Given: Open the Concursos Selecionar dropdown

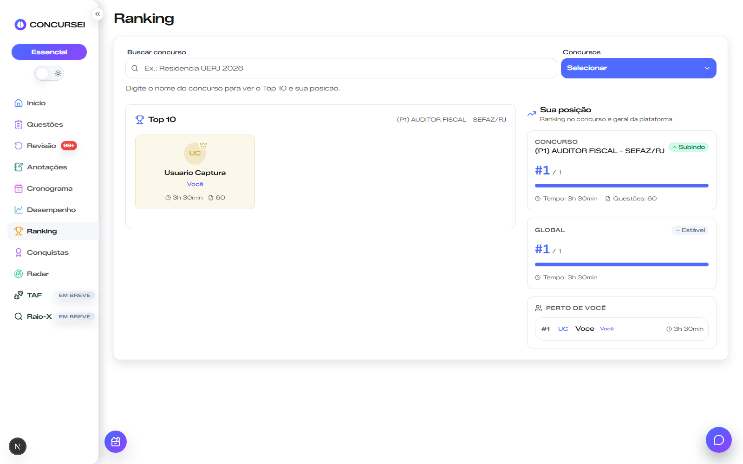Looking at the screenshot, I should [x=638, y=68].
